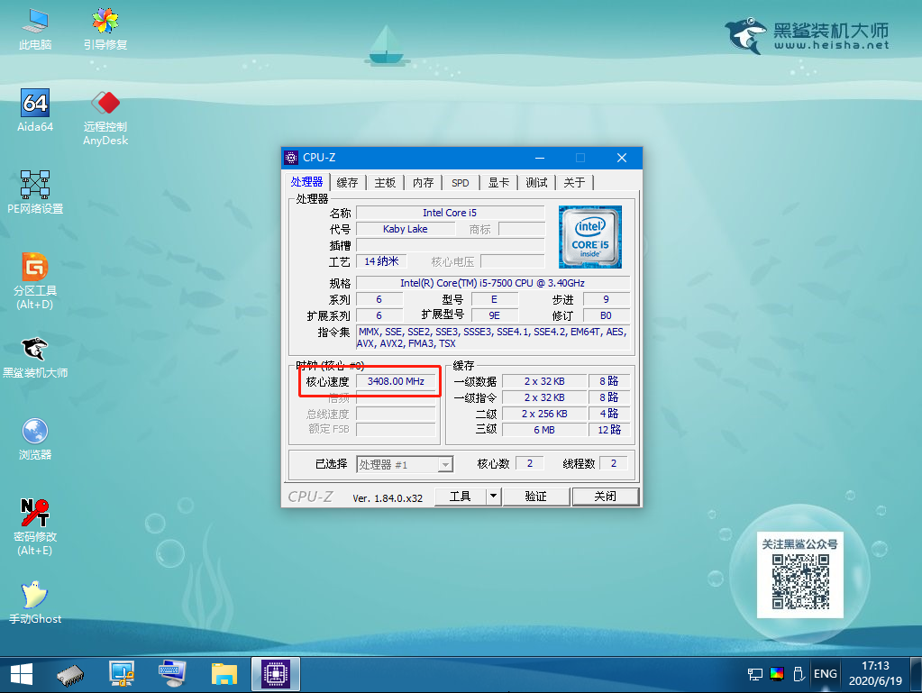The width and height of the screenshot is (922, 693).
Task: Launch Aida64 from the desktop
Action: [35, 111]
